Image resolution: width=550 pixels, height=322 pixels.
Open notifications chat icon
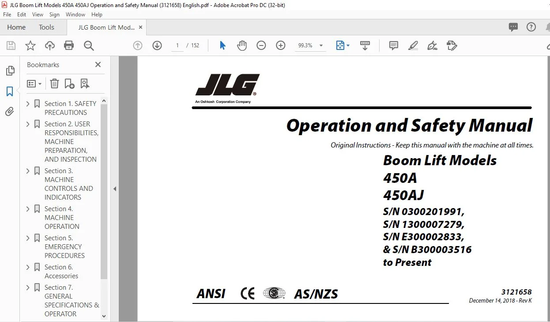coord(513,27)
